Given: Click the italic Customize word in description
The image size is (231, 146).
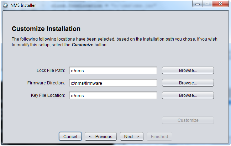Looking at the screenshot, I should click(83, 45).
